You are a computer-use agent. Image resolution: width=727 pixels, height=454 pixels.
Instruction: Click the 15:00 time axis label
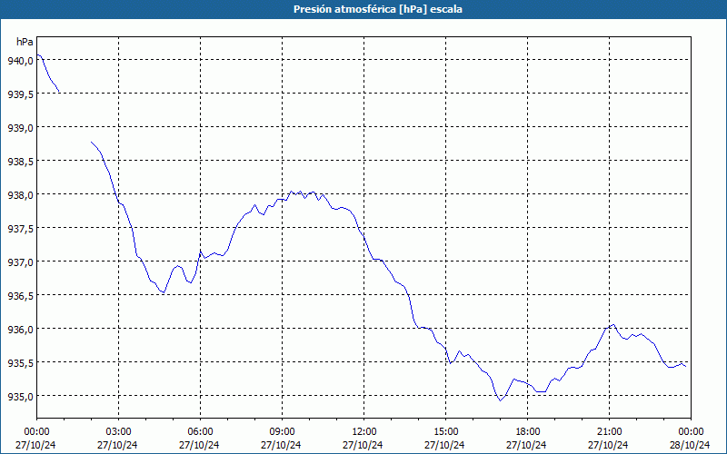(x=445, y=432)
